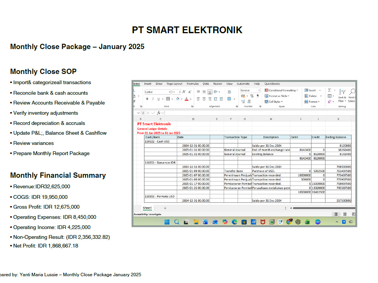
Task: Open File Explorer from taskbar
Action: [196, 222]
